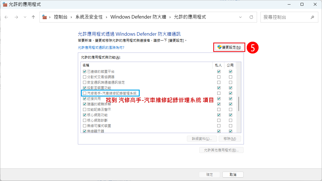Click the list's vertical scrollbar thumb
The width and height of the screenshot is (322, 181).
(239, 104)
